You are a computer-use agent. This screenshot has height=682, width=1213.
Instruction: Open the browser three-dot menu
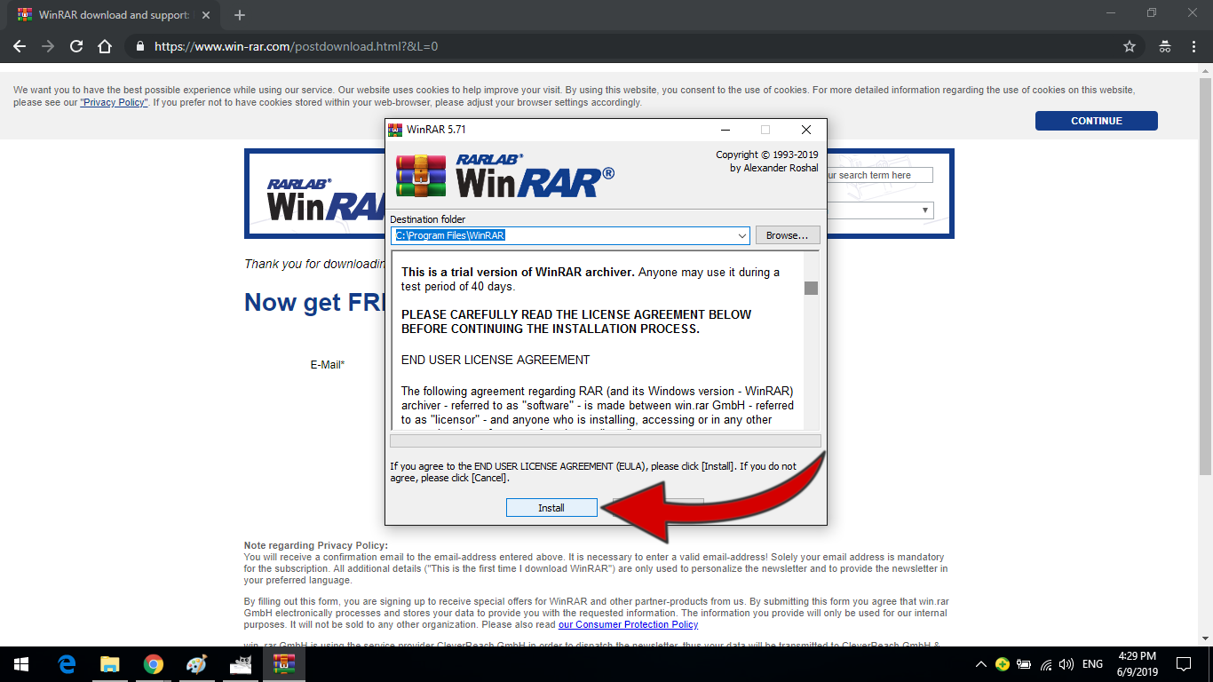pyautogui.click(x=1193, y=46)
